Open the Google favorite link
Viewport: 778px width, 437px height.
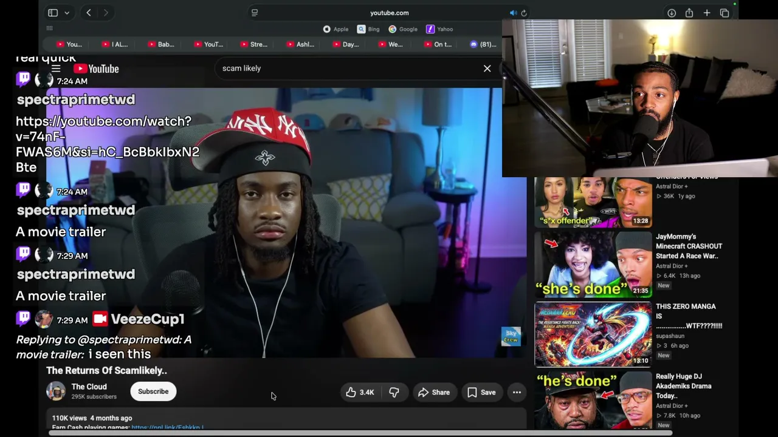[x=403, y=29]
